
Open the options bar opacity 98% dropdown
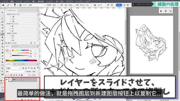(x=58, y=5)
